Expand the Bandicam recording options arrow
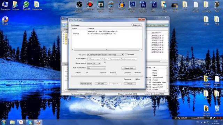The image size is (223, 125). (x=208, y=118)
